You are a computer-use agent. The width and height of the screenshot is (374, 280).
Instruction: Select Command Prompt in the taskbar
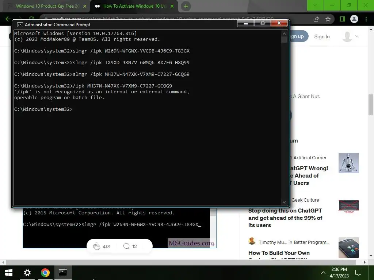pyautogui.click(x=63, y=273)
